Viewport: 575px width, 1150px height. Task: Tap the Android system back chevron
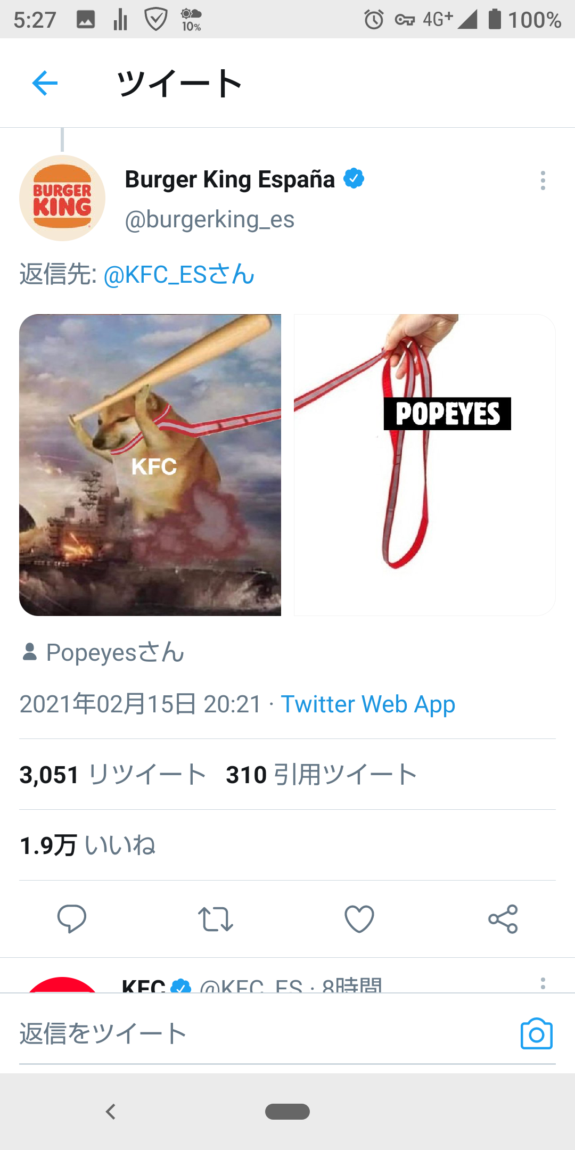pyautogui.click(x=111, y=1112)
